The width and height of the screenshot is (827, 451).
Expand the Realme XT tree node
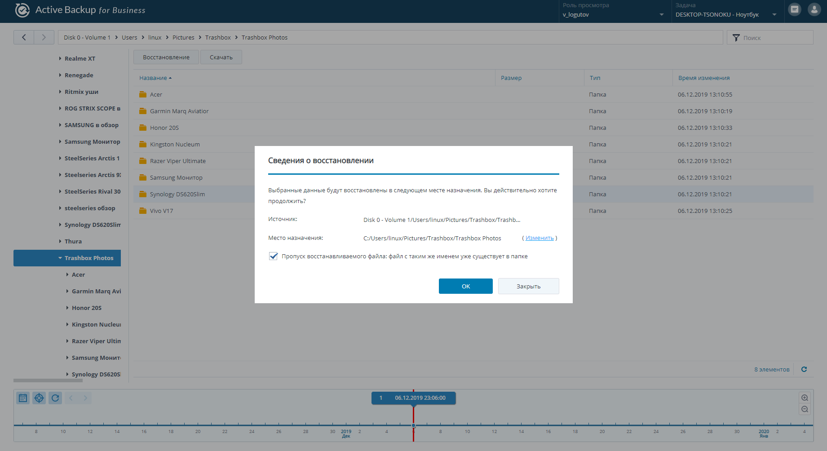(60, 58)
